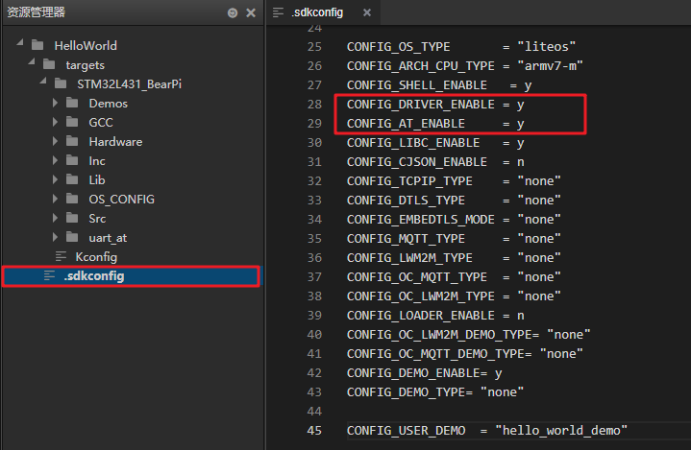
Task: Click the Lib folder icon
Action: point(72,179)
